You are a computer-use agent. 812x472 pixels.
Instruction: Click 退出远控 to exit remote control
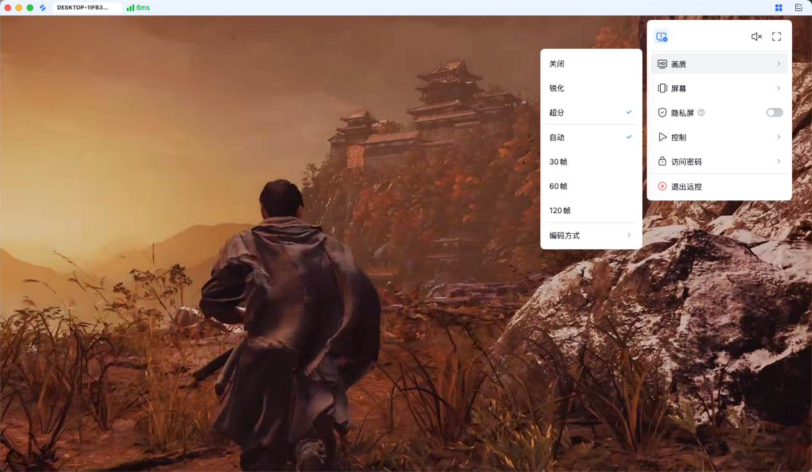[719, 186]
